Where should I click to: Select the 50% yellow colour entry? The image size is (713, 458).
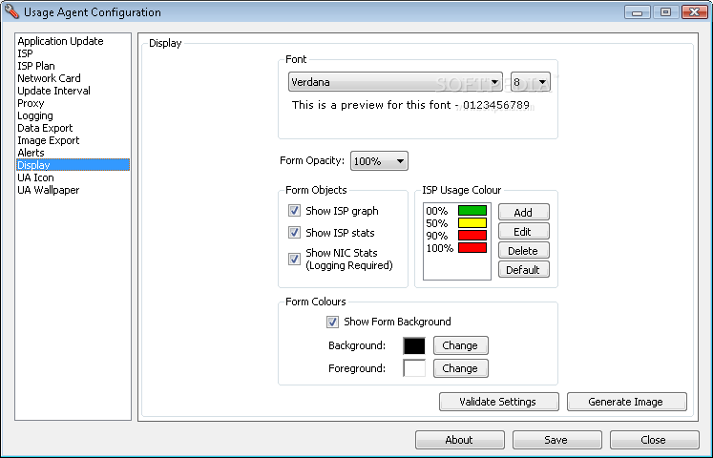[x=456, y=223]
